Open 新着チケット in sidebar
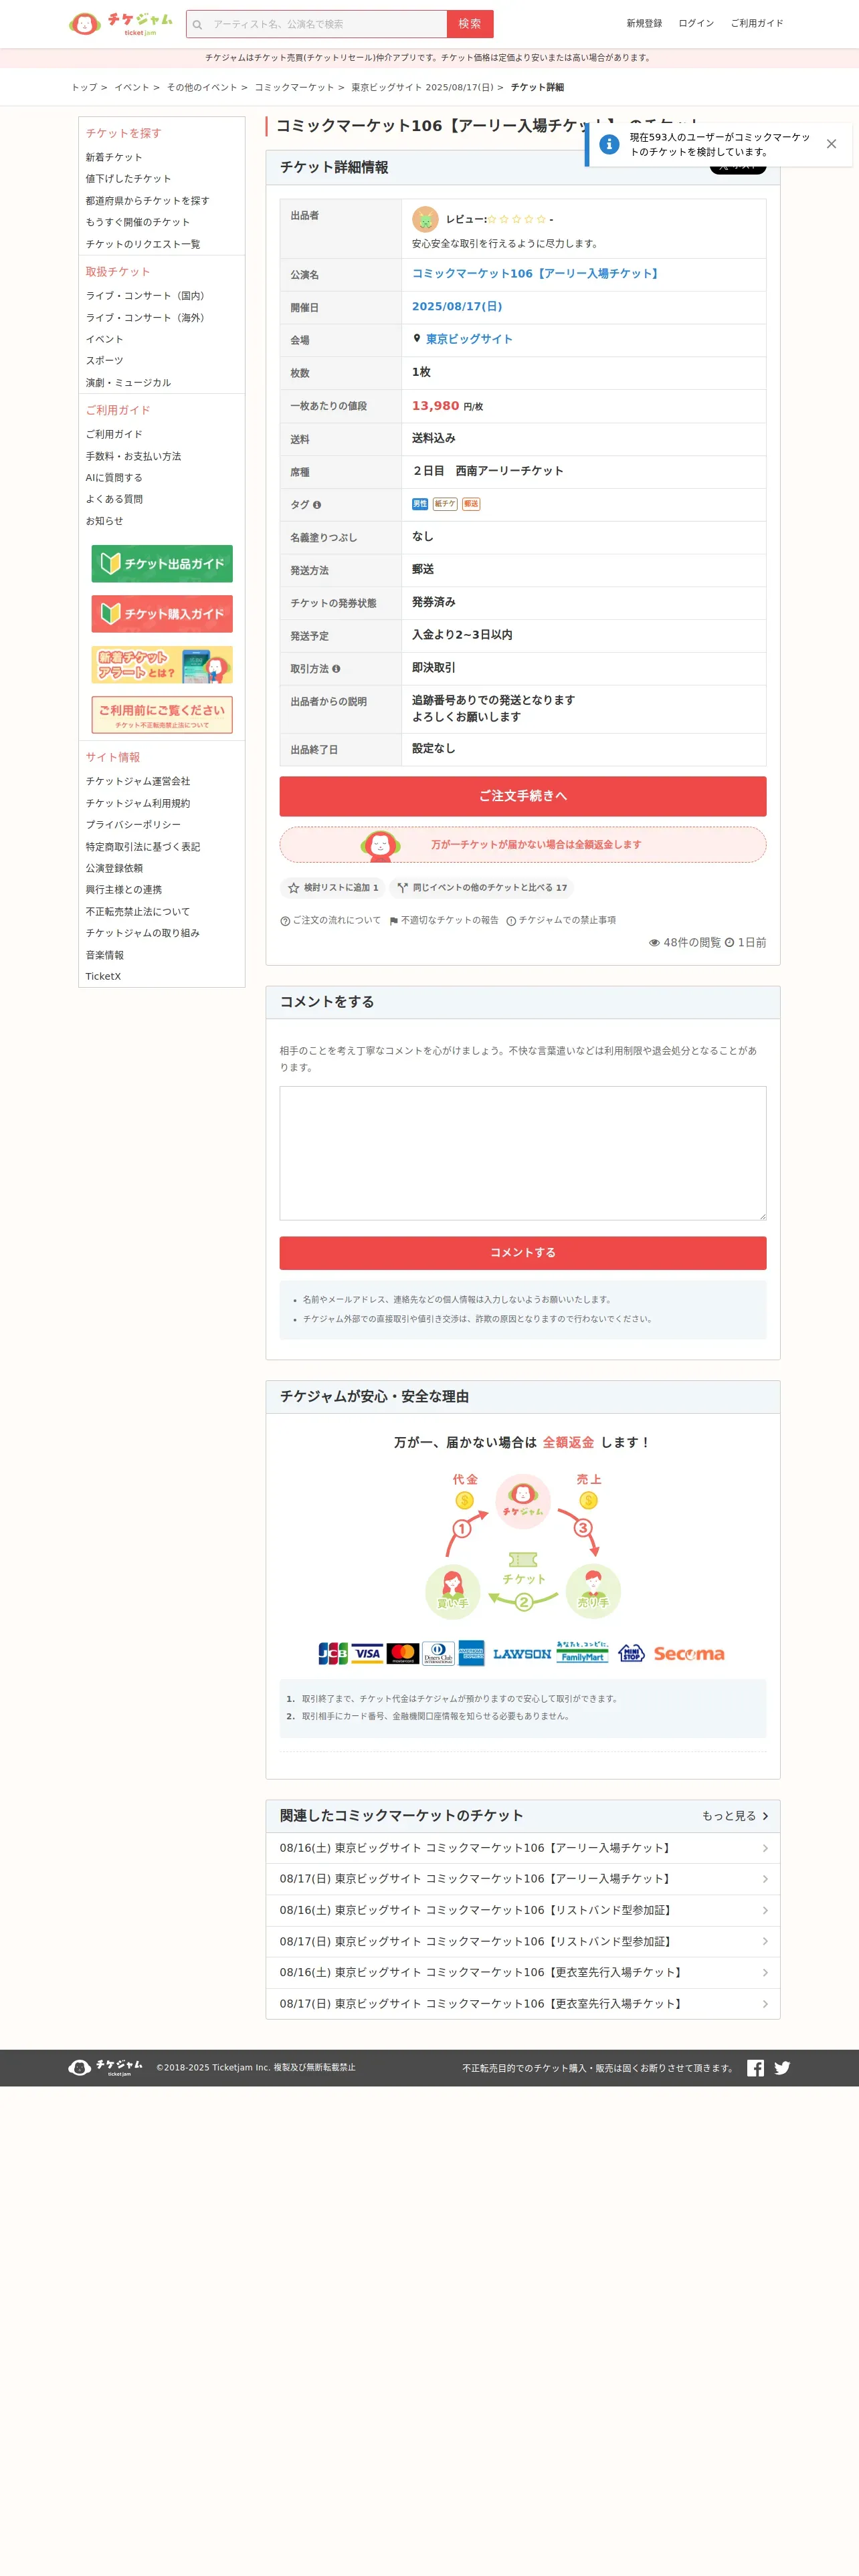 pyautogui.click(x=114, y=157)
